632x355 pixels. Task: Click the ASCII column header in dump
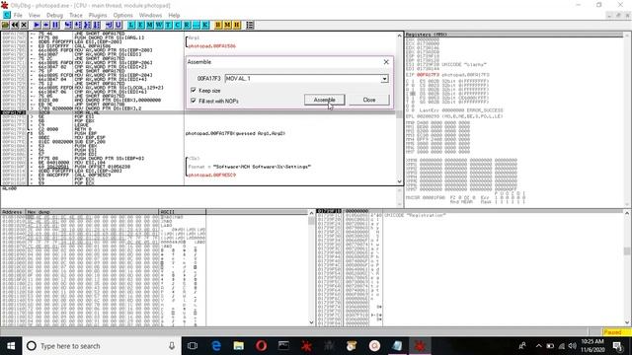point(182,212)
